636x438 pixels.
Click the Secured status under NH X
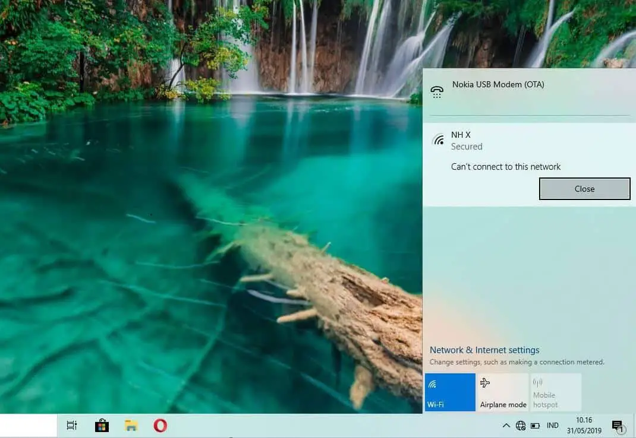click(467, 147)
